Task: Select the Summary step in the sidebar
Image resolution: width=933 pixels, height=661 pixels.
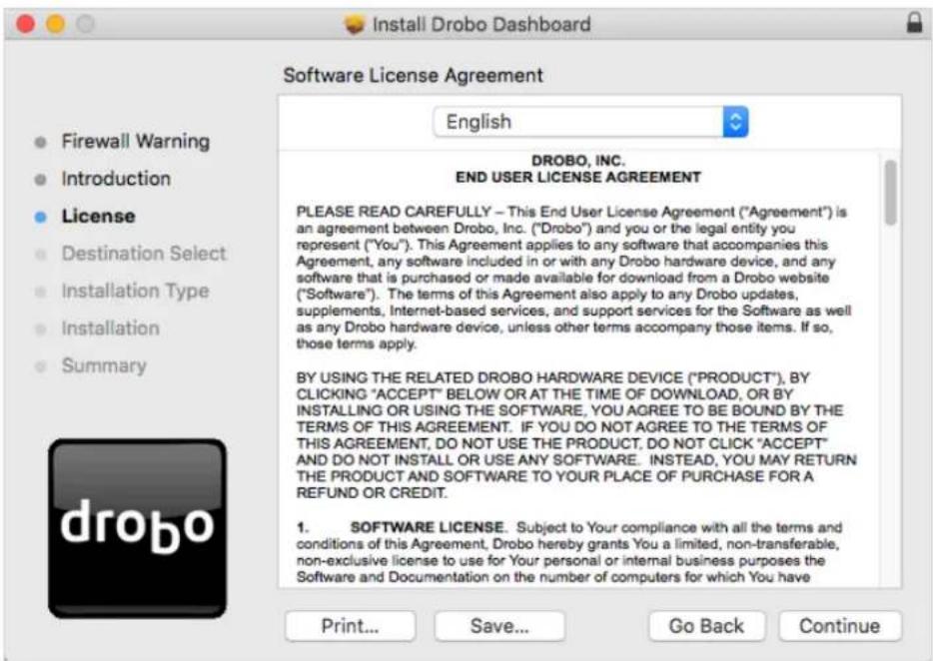Action: 104,365
